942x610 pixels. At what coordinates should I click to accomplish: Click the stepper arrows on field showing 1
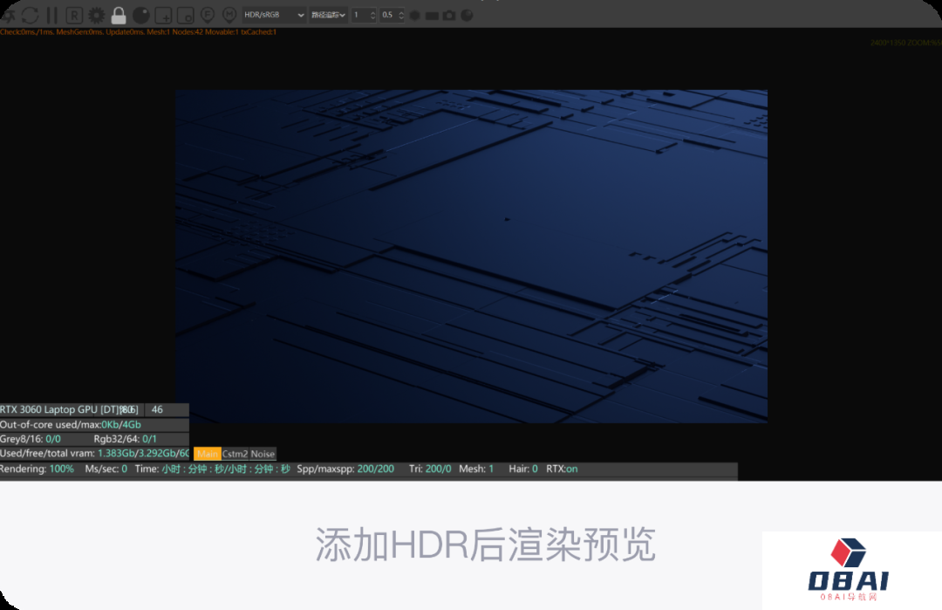coord(372,15)
